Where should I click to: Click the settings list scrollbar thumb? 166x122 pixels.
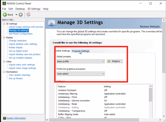(x=151, y=95)
